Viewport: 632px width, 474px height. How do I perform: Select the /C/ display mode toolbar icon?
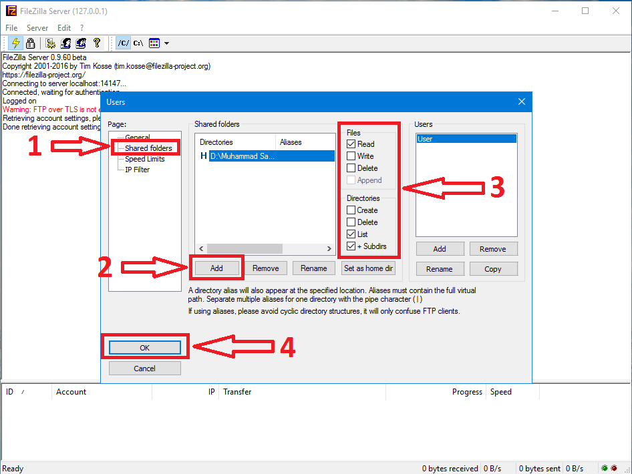(123, 43)
